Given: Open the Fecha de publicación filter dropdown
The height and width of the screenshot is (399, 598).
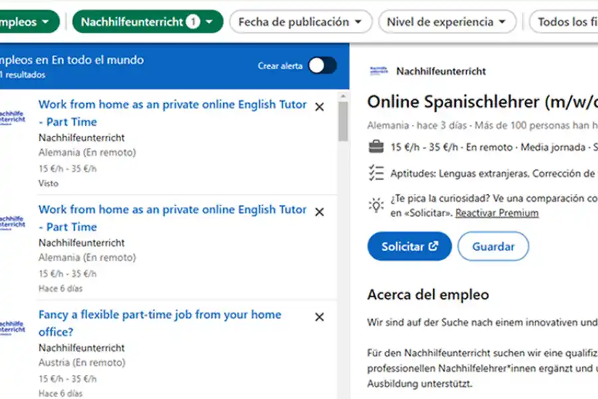Looking at the screenshot, I should tap(301, 21).
